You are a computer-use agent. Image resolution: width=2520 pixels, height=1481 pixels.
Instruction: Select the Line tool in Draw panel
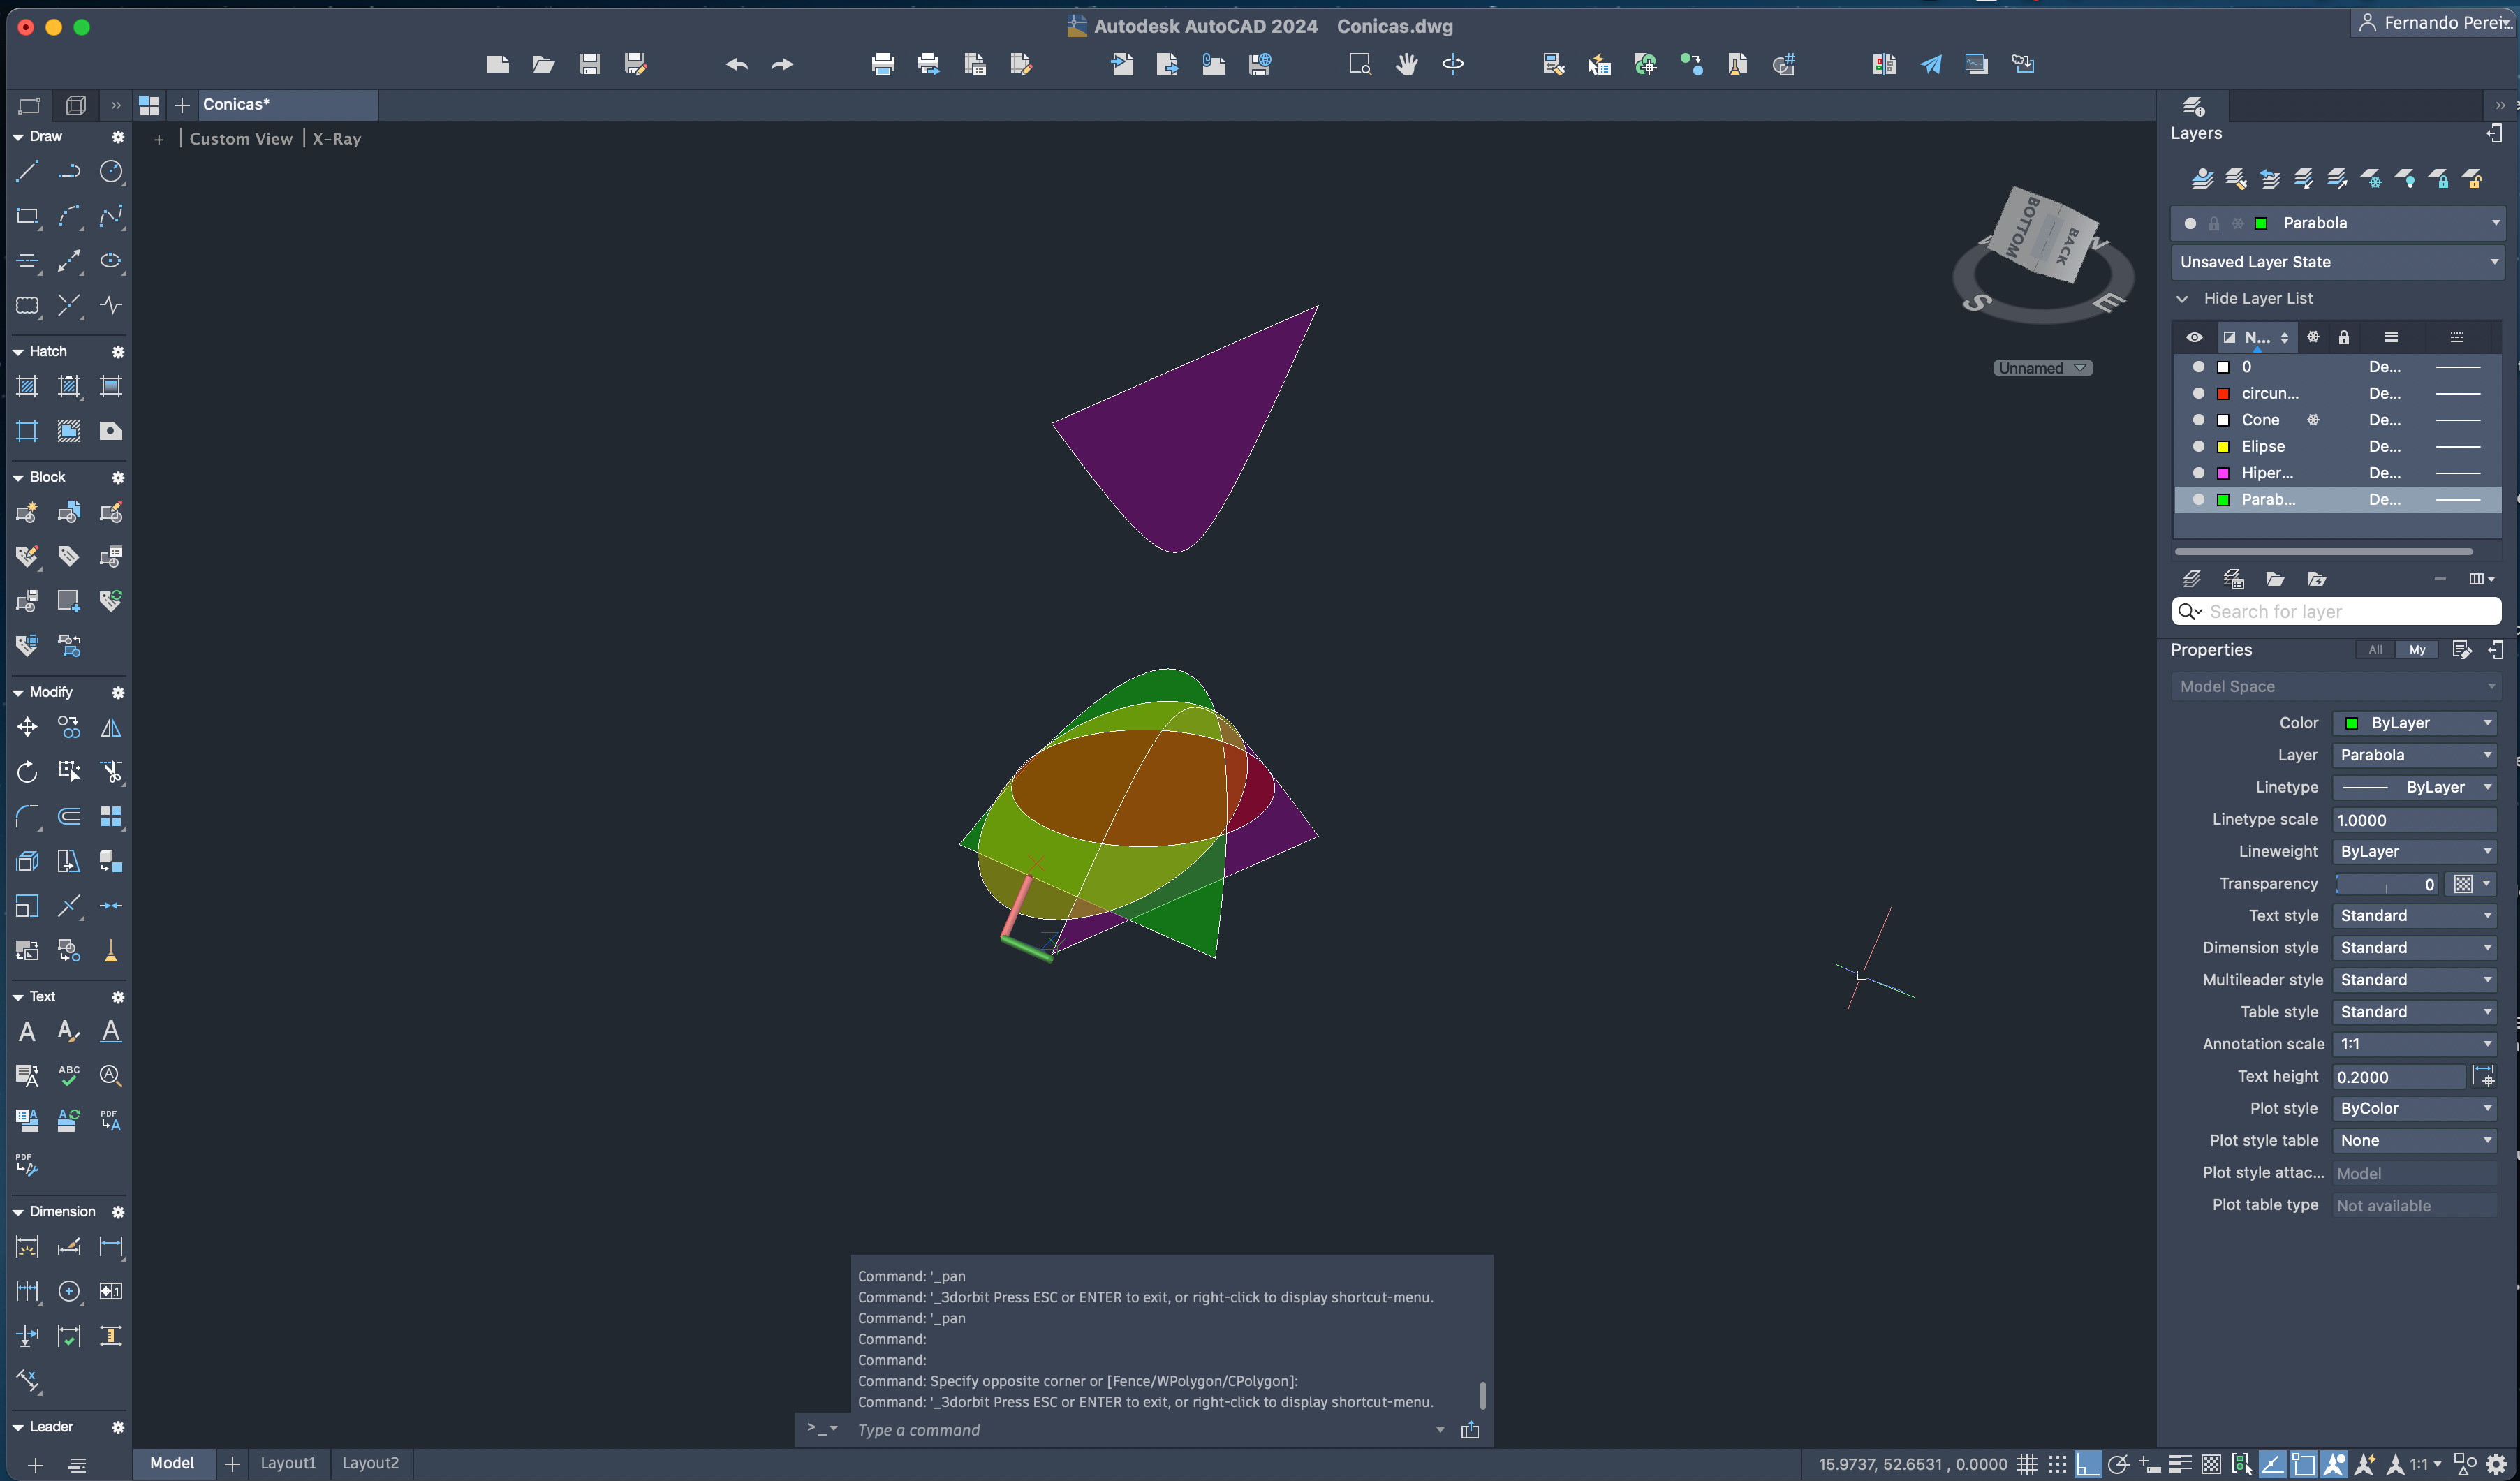(27, 172)
